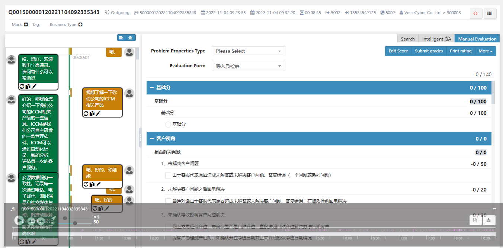Copy the '嗯，好的，你继续' message
This screenshot has height=248, width=503.
(x=92, y=184)
